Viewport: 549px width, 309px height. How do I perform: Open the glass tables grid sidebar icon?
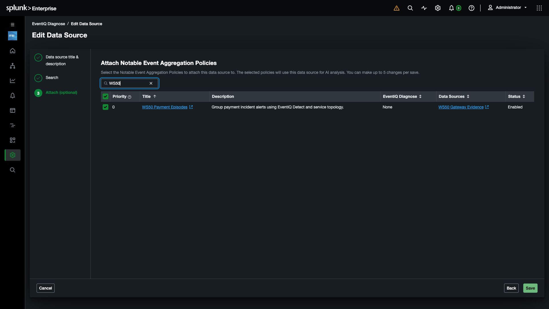click(x=13, y=140)
